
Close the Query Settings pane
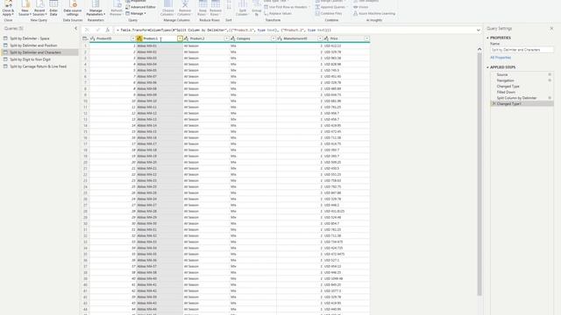pos(551,28)
